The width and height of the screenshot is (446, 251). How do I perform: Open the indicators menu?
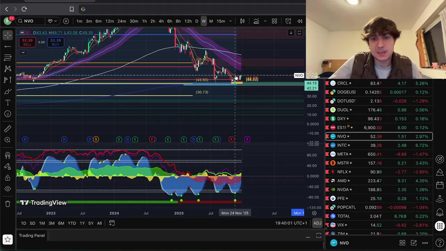coord(256,21)
